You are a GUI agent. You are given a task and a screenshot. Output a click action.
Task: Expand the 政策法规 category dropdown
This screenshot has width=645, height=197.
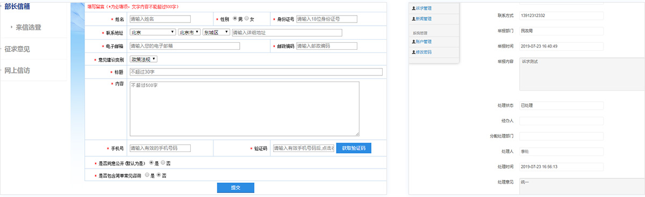pyautogui.click(x=143, y=59)
